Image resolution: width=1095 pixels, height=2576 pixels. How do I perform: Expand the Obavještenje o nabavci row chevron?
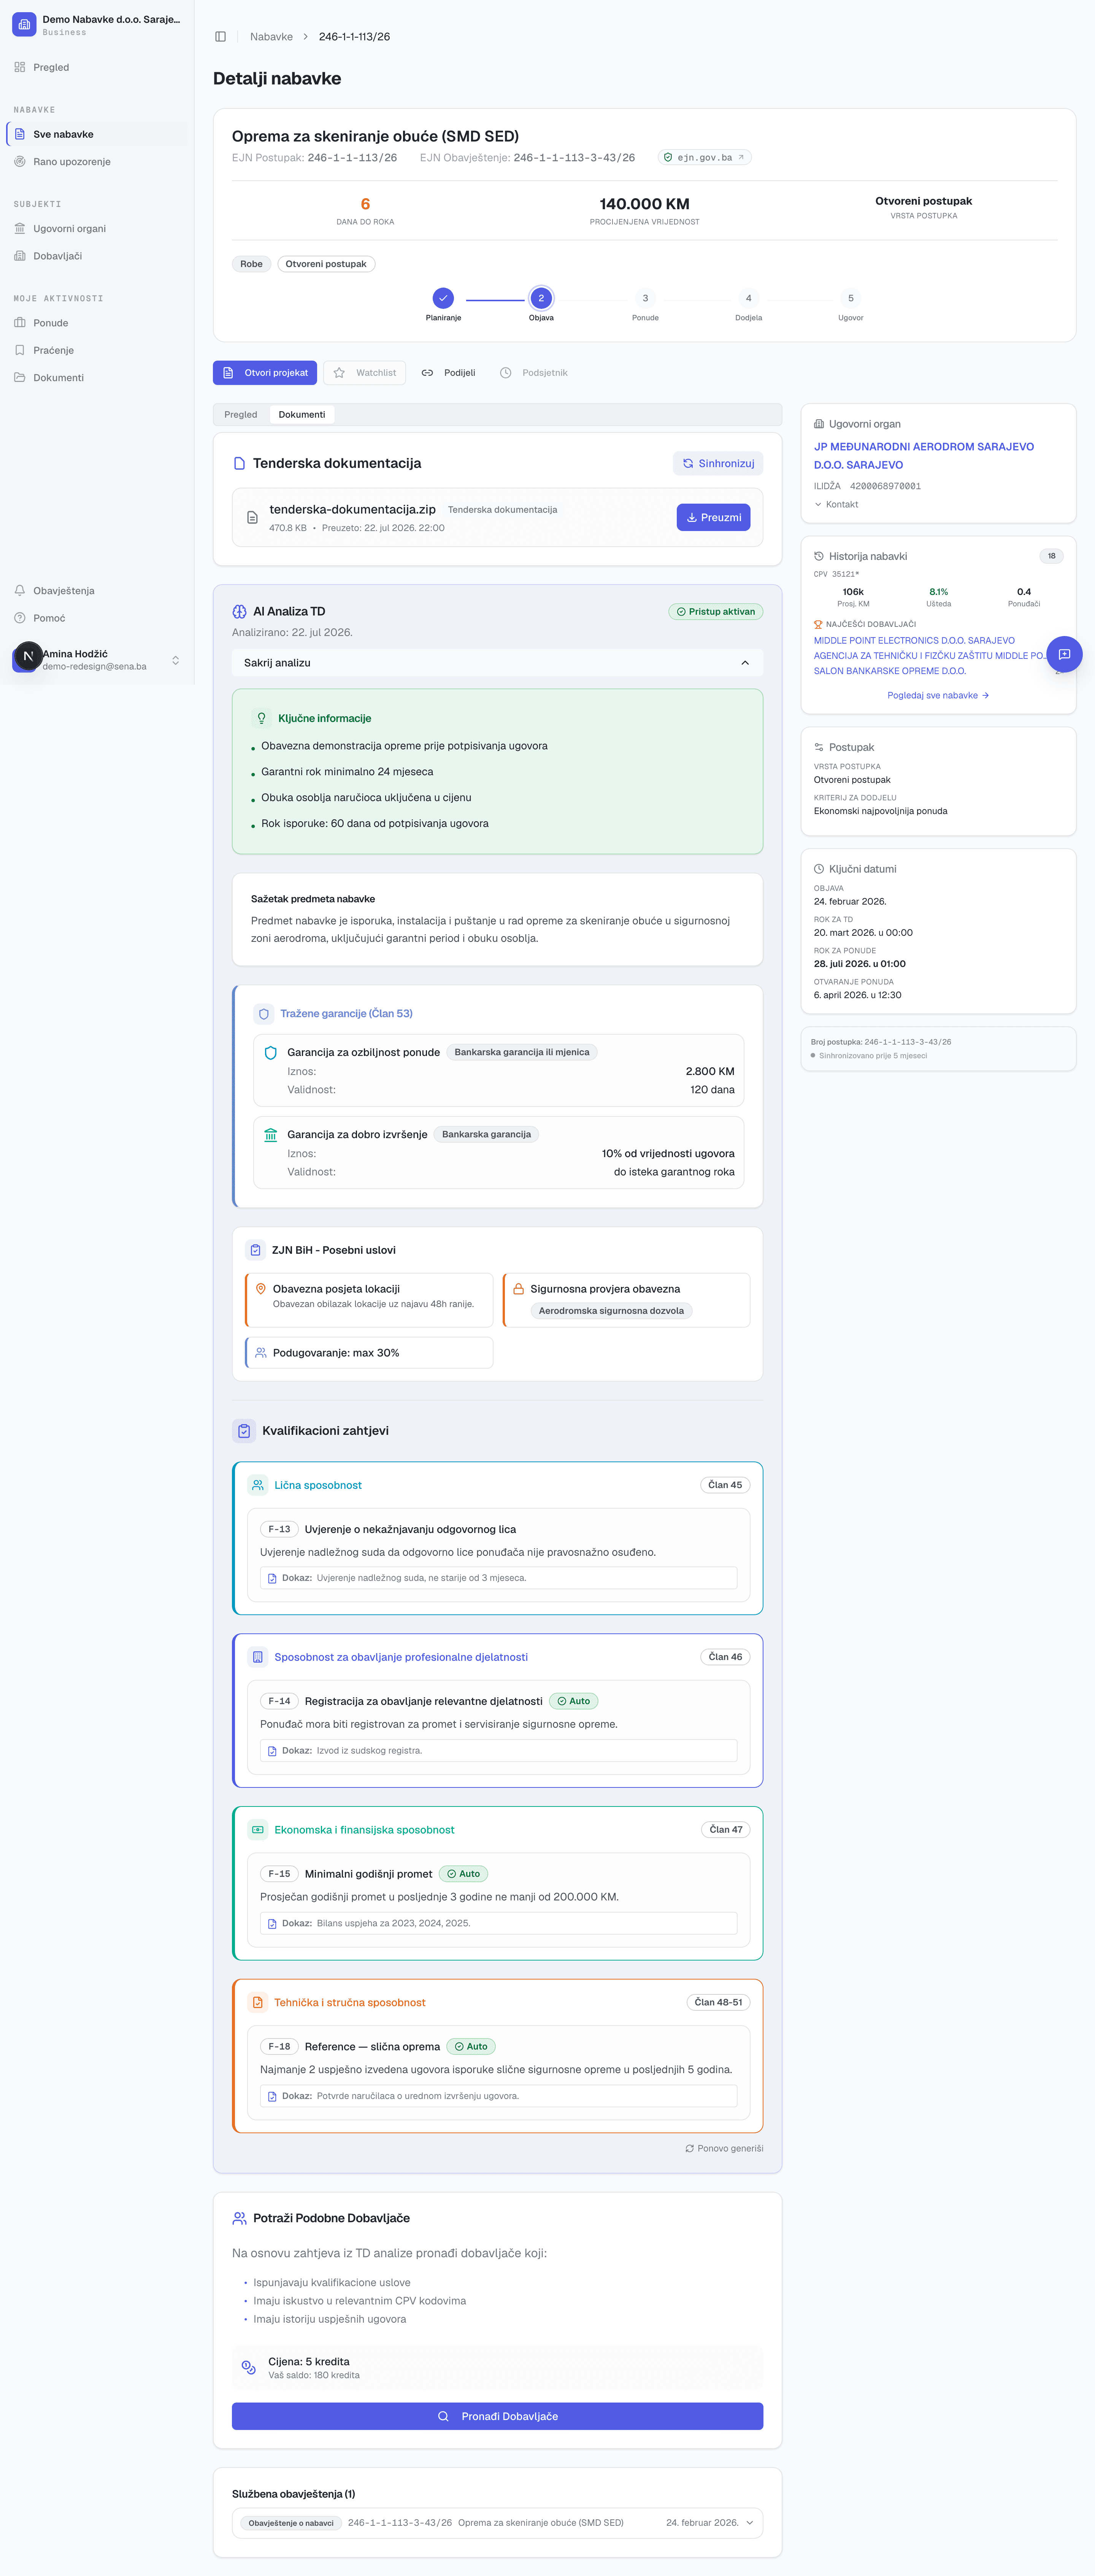[749, 2523]
